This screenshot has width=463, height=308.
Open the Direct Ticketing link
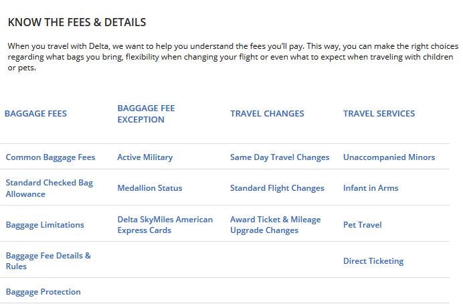coord(373,261)
